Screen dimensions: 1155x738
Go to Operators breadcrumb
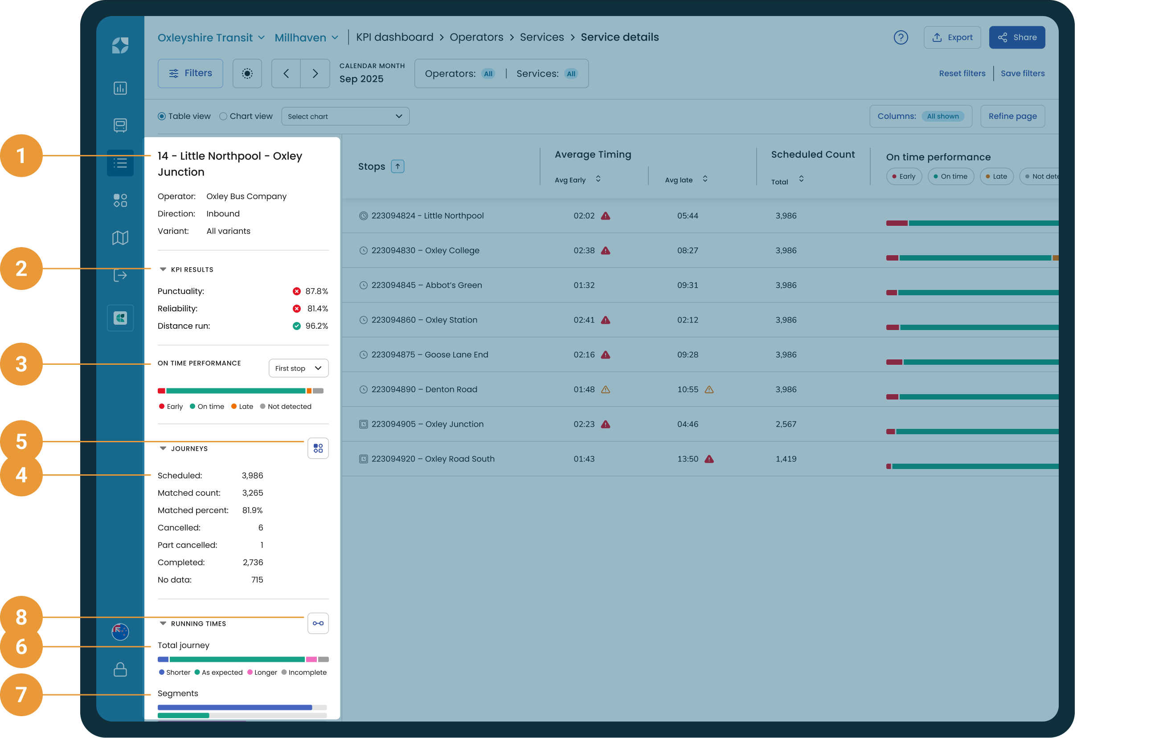[x=476, y=37]
